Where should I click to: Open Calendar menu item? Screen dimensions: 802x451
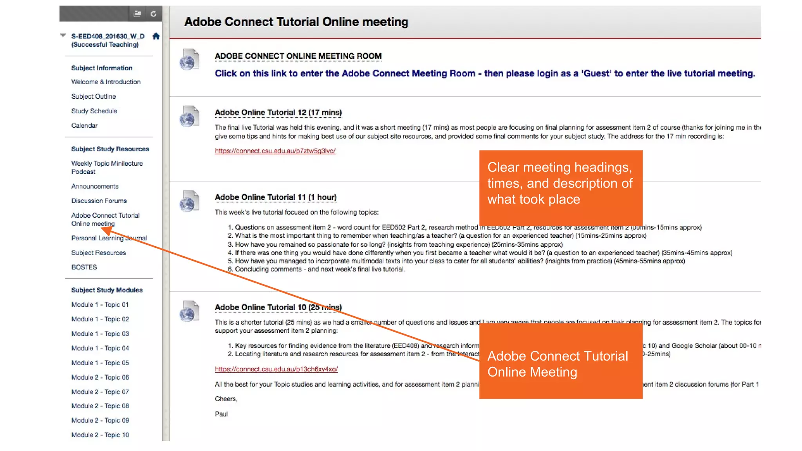click(x=84, y=125)
